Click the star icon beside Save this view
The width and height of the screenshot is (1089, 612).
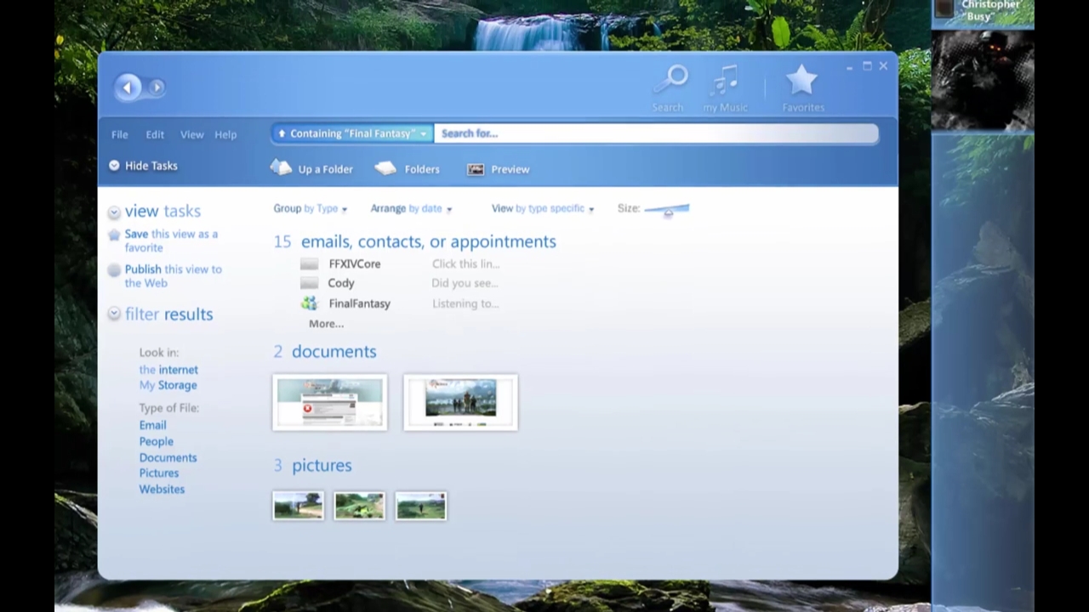(x=114, y=235)
